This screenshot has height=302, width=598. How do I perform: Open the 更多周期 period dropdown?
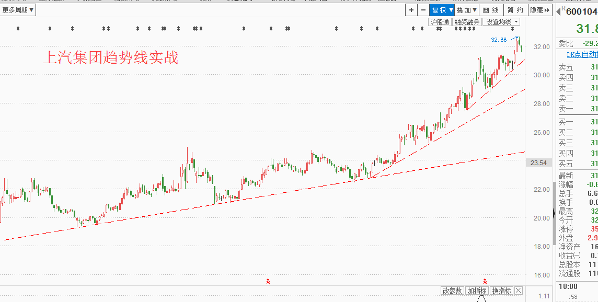point(18,10)
